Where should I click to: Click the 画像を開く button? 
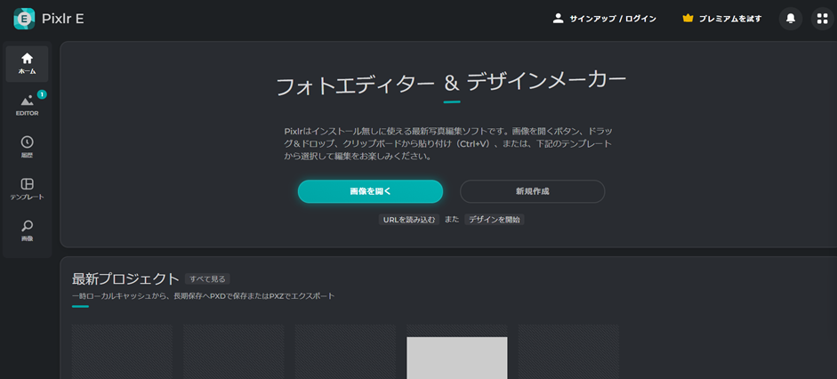[x=370, y=191]
